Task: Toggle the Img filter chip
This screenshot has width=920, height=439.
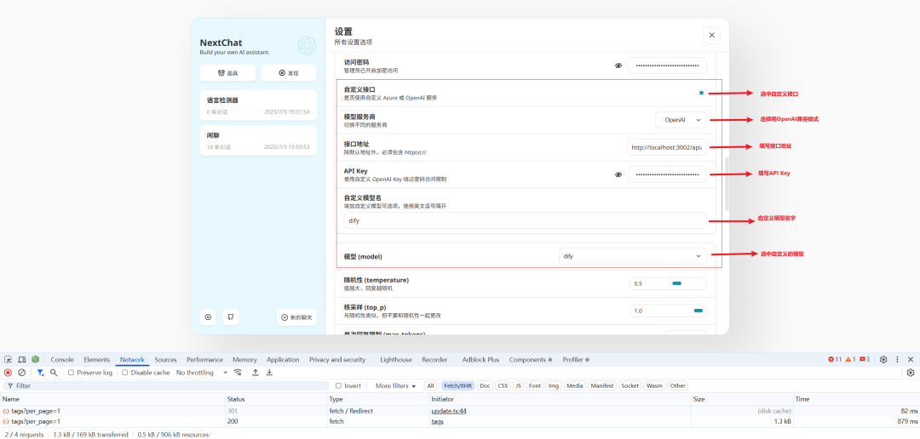Action: (554, 385)
